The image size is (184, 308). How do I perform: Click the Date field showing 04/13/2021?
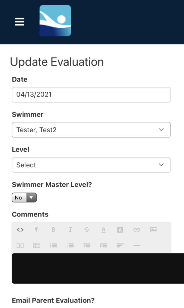click(x=91, y=95)
